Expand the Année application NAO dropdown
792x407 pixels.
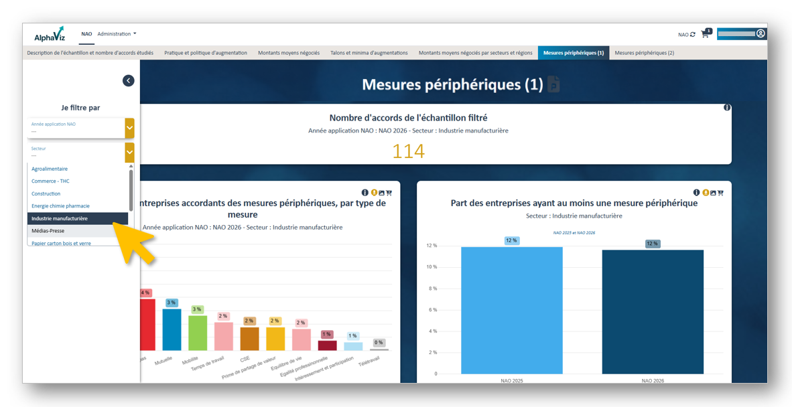click(129, 128)
